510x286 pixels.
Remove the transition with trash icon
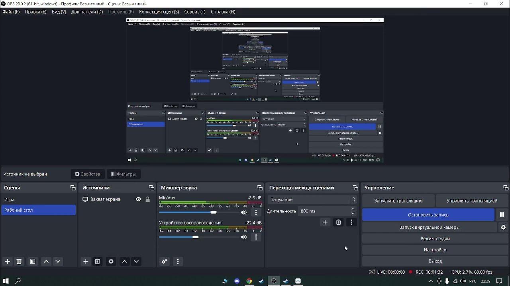tap(338, 222)
